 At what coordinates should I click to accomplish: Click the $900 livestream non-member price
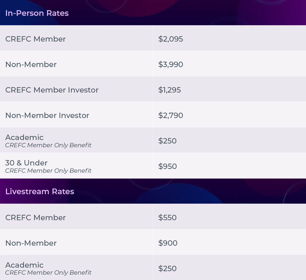(x=168, y=243)
